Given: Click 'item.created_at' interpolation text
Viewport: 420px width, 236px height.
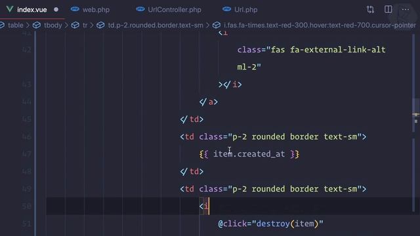Looking at the screenshot, I should pyautogui.click(x=249, y=154).
